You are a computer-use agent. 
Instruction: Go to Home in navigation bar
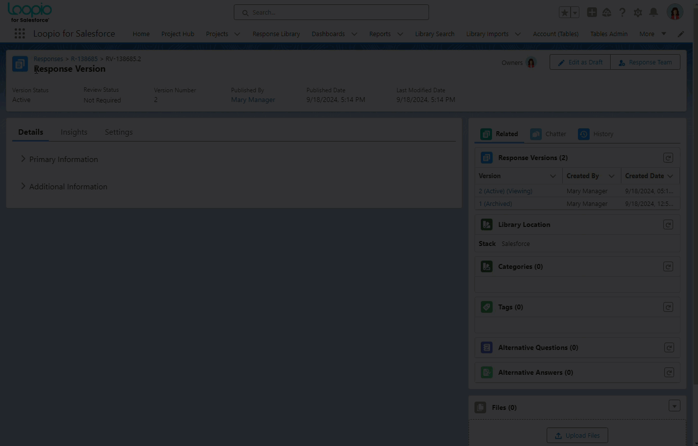(x=141, y=34)
